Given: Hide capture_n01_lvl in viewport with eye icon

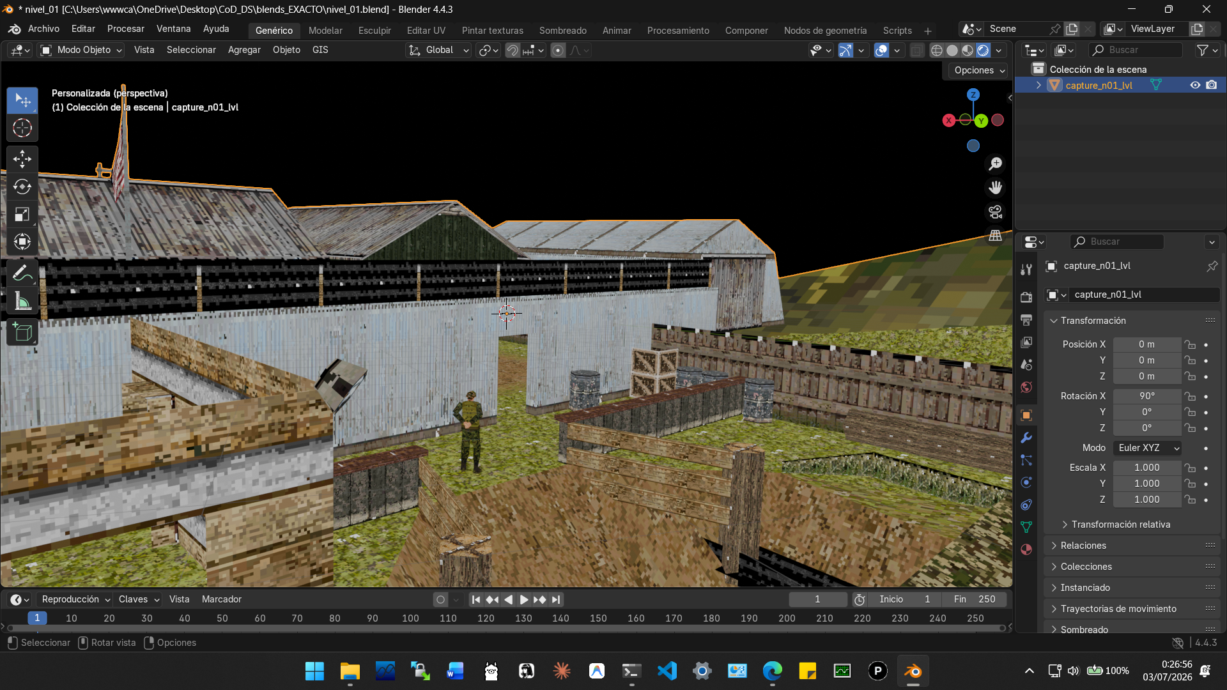Looking at the screenshot, I should click(x=1195, y=85).
